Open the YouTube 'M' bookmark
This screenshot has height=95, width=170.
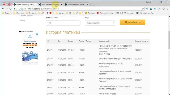tap(52, 13)
